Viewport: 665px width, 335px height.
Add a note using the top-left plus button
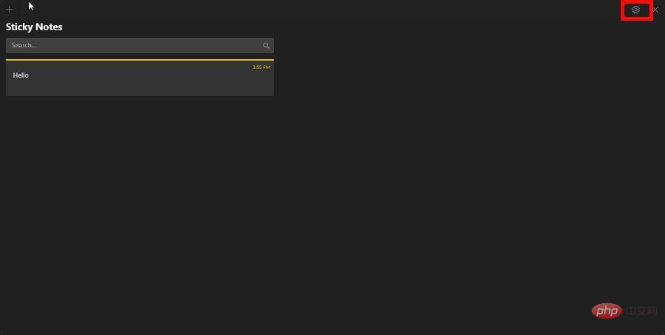click(10, 10)
